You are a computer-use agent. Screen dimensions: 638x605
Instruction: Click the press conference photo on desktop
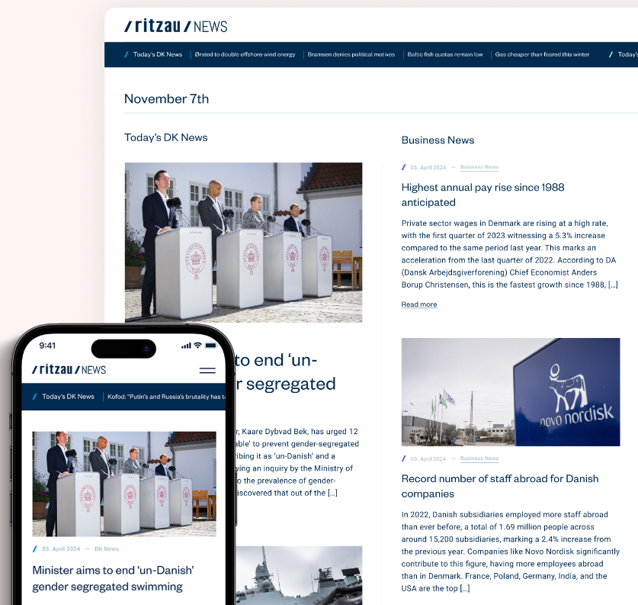(243, 243)
